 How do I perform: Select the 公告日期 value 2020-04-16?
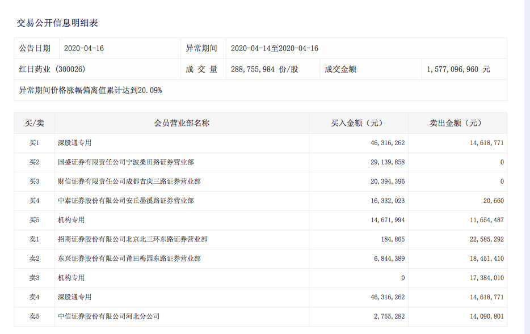point(83,48)
